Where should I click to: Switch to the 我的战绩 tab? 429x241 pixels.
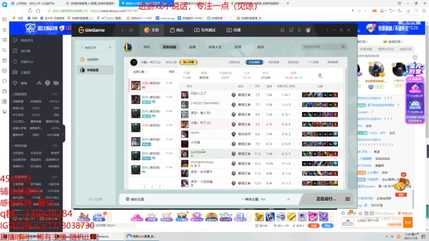click(x=169, y=47)
